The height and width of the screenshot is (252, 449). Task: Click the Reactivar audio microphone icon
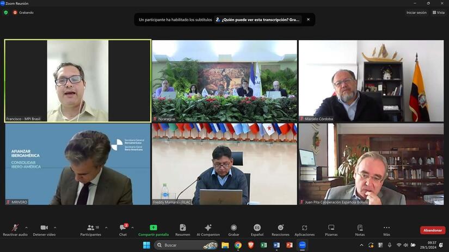[x=15, y=228]
